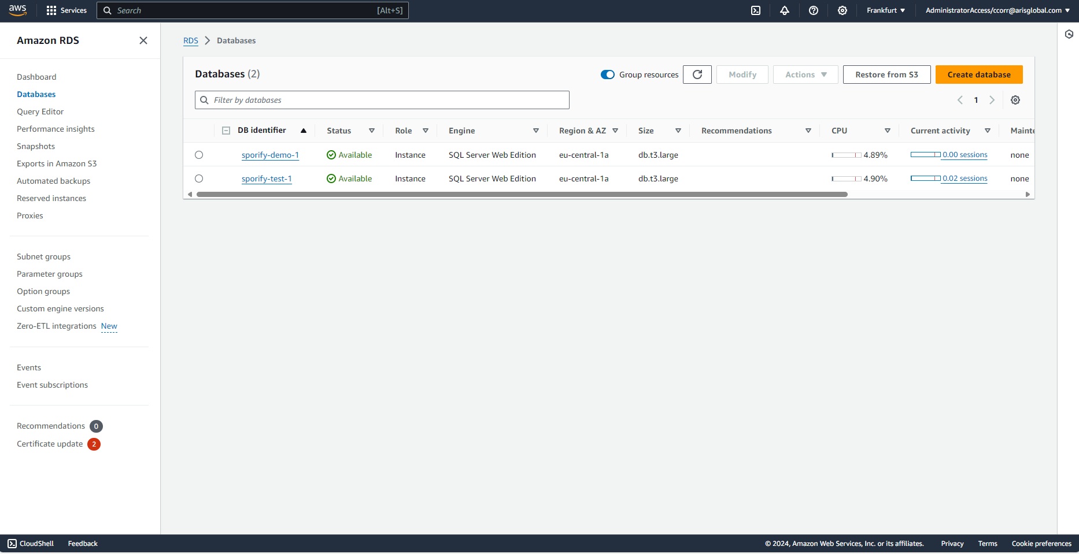Viewport: 1079px width, 554px height.
Task: Refresh the databases list
Action: pos(697,75)
